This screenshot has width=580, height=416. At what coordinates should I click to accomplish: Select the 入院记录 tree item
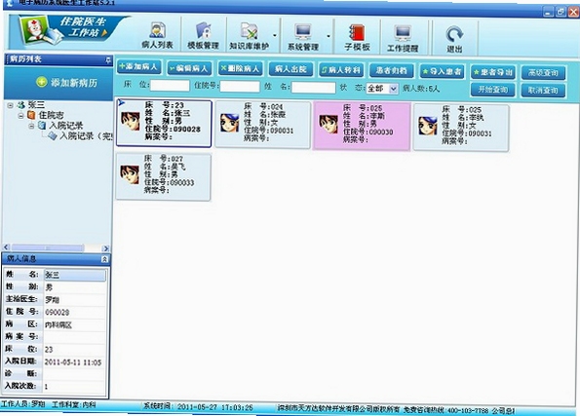point(65,126)
